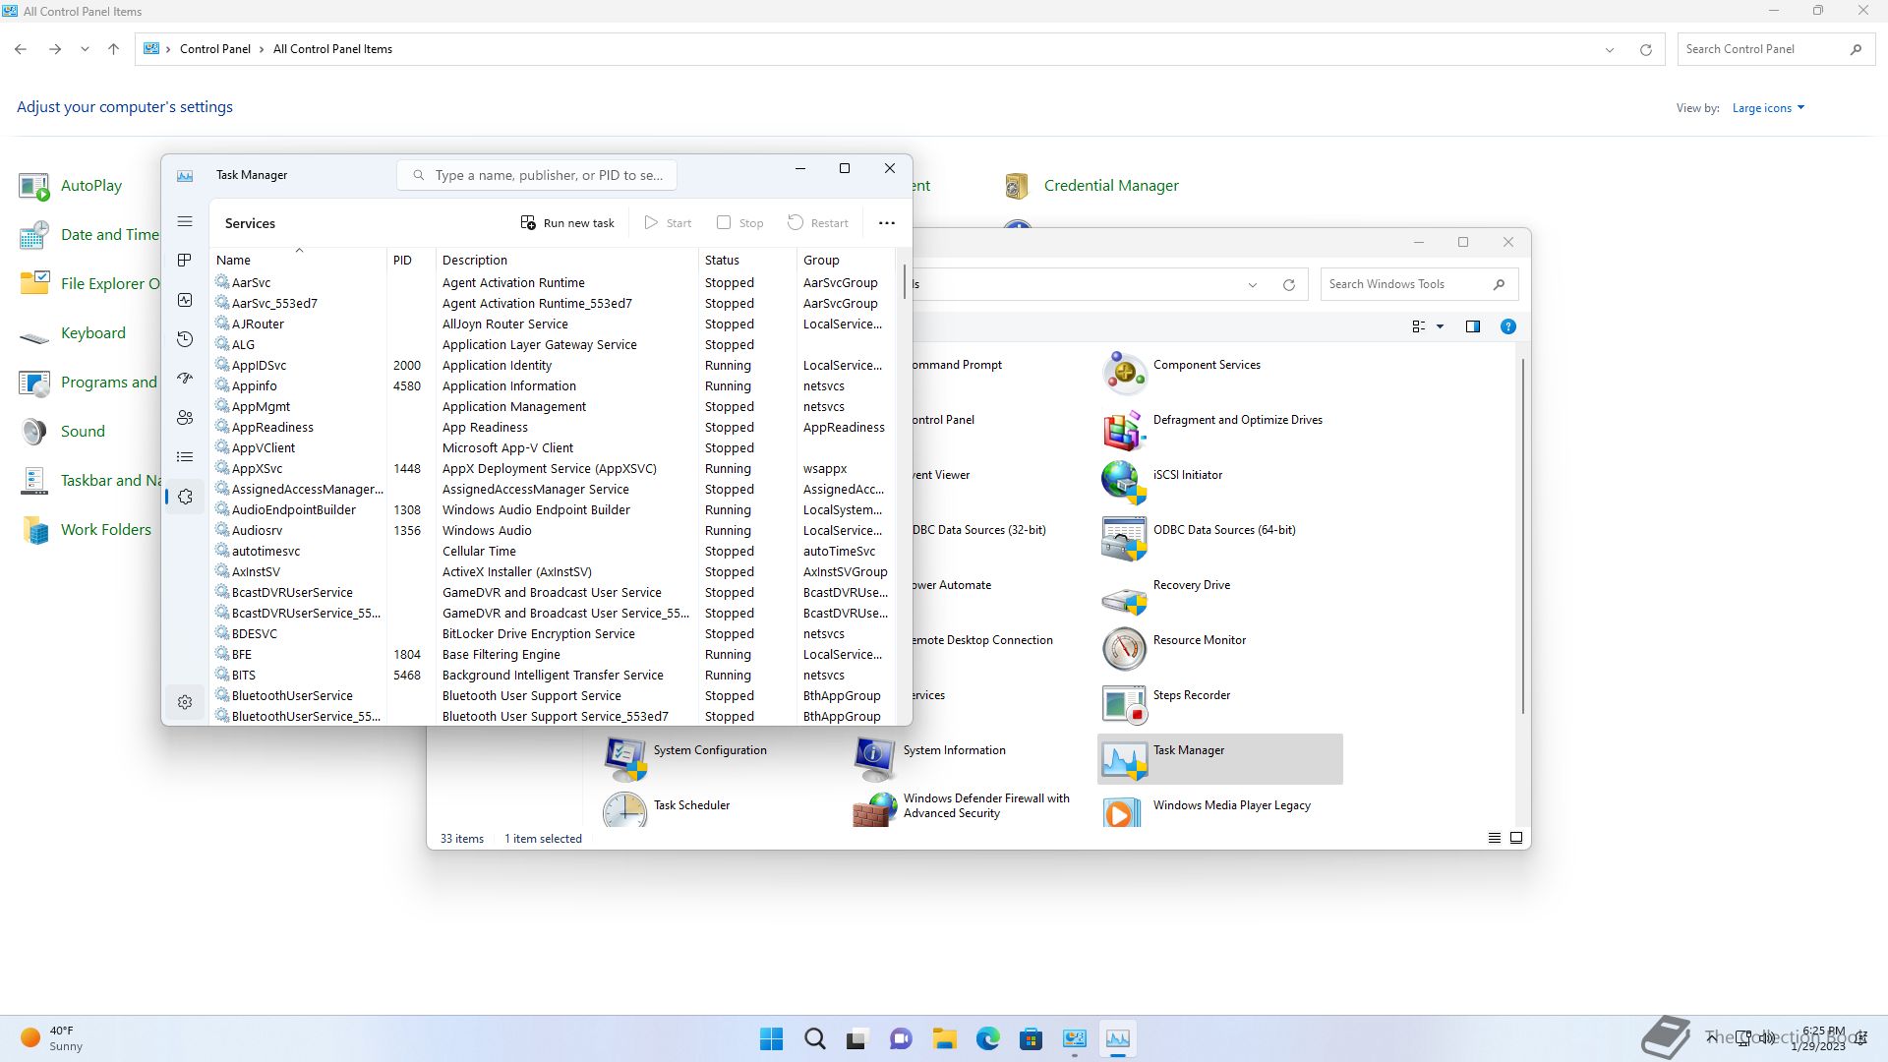Screen dimensions: 1888x1062
Task: Open the App history page icon
Action: [x=185, y=339]
